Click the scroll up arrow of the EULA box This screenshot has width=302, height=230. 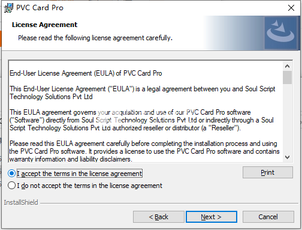(287, 66)
